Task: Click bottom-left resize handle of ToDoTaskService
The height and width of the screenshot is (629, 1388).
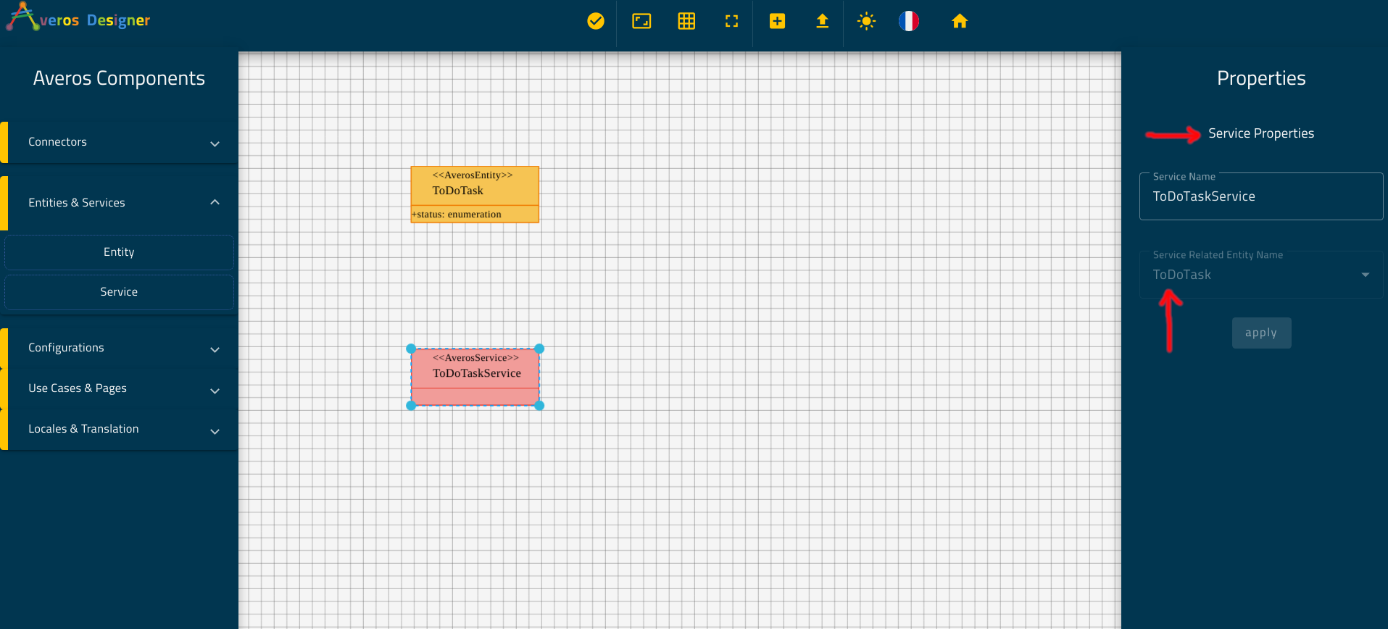Action: [x=411, y=405]
